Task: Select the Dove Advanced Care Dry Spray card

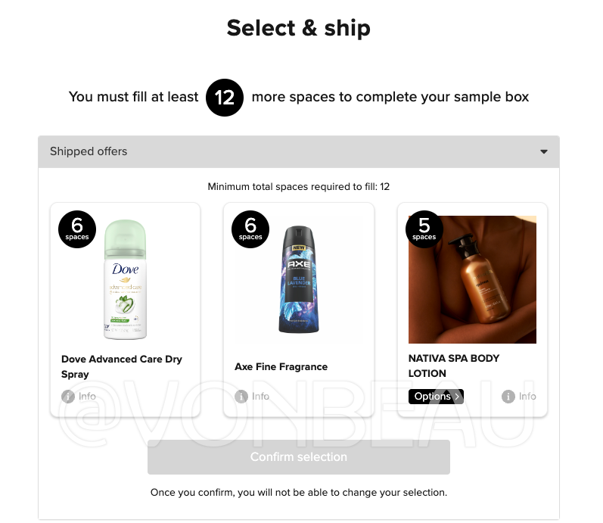Action: click(126, 310)
